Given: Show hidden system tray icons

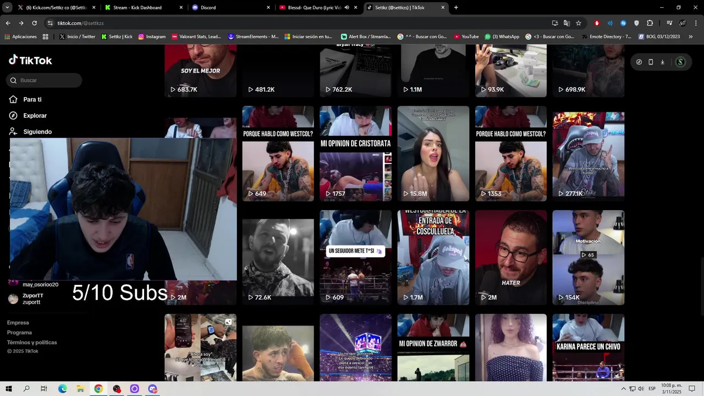Looking at the screenshot, I should tap(623, 389).
